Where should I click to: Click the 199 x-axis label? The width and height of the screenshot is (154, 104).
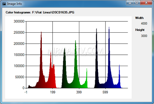[53, 92]
